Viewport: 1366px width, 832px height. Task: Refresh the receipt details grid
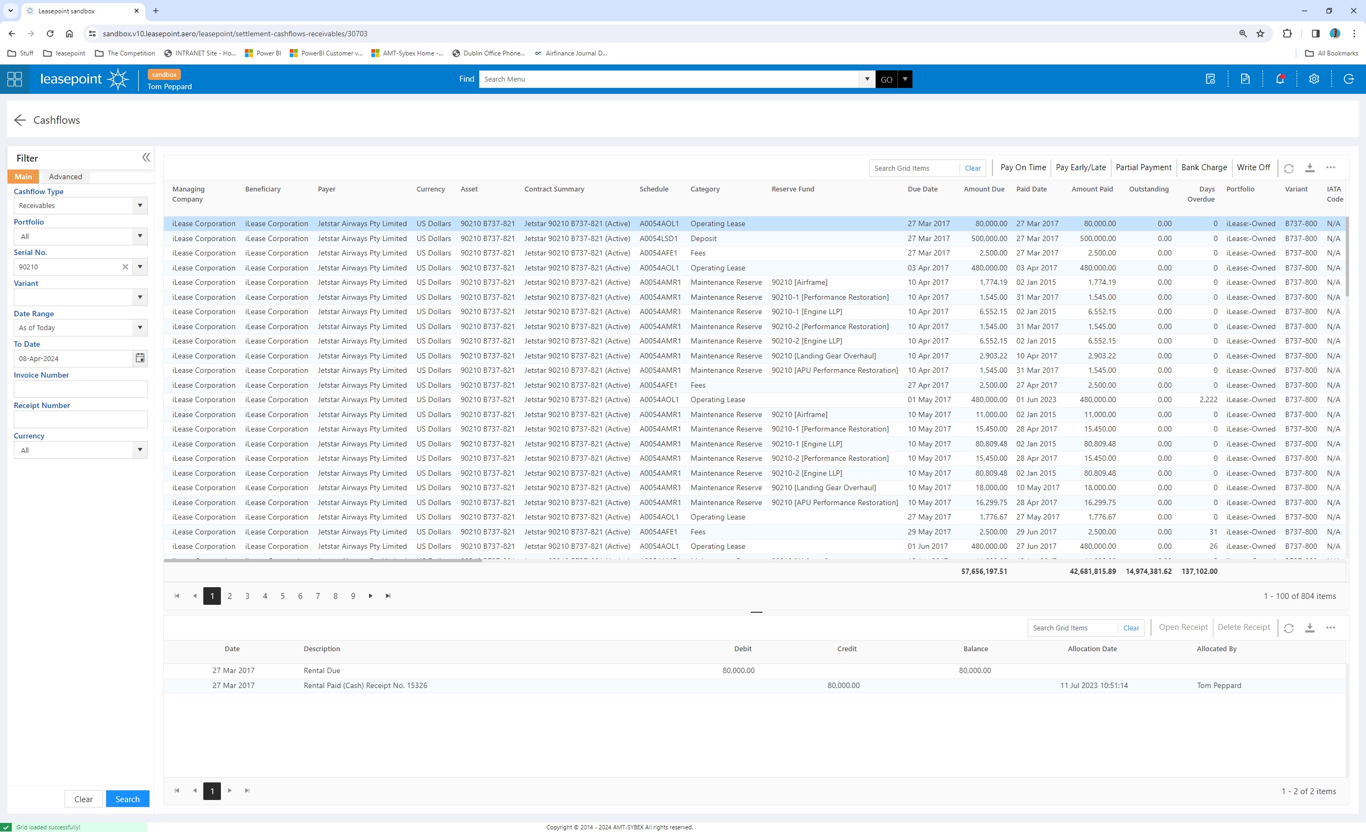[1289, 628]
